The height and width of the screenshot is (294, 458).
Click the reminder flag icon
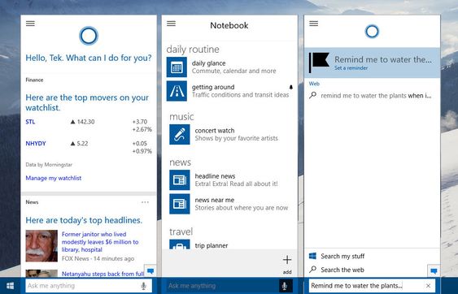[x=319, y=63]
